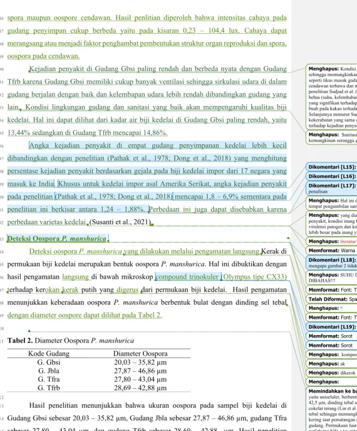Click the words 'oospora pada cendawan.'
The width and height of the screenshot is (357, 431).
43,56
